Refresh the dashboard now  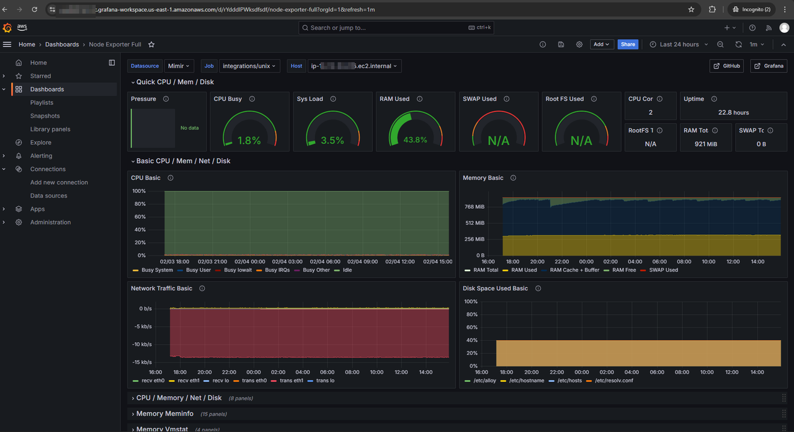click(738, 45)
